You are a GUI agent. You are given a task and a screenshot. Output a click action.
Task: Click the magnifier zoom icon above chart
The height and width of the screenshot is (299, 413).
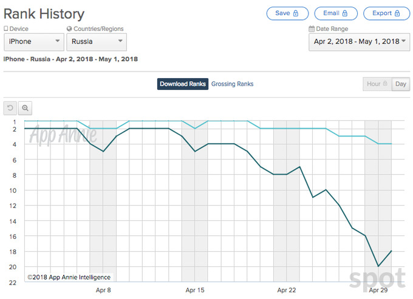[x=26, y=108]
